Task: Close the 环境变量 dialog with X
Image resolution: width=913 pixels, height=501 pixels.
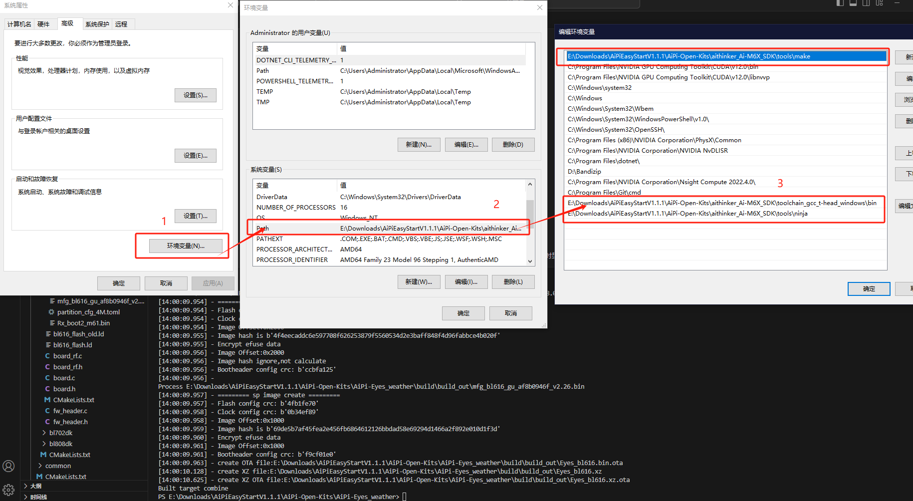Action: [539, 7]
